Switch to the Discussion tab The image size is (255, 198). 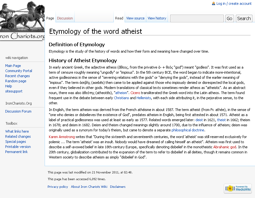[x=65, y=18]
